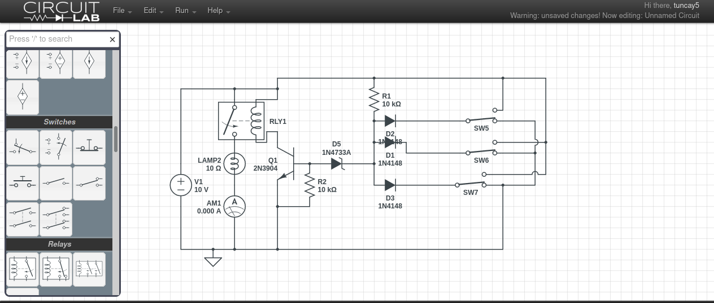Viewport: 714px width, 303px height.
Task: Open the File menu
Action: [x=122, y=11]
